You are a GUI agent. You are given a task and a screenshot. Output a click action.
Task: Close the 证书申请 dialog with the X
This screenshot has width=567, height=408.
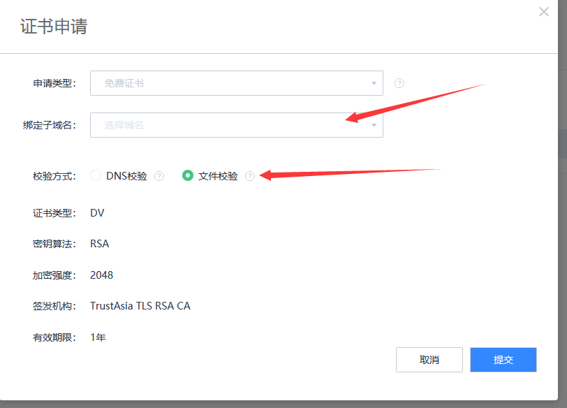544,12
